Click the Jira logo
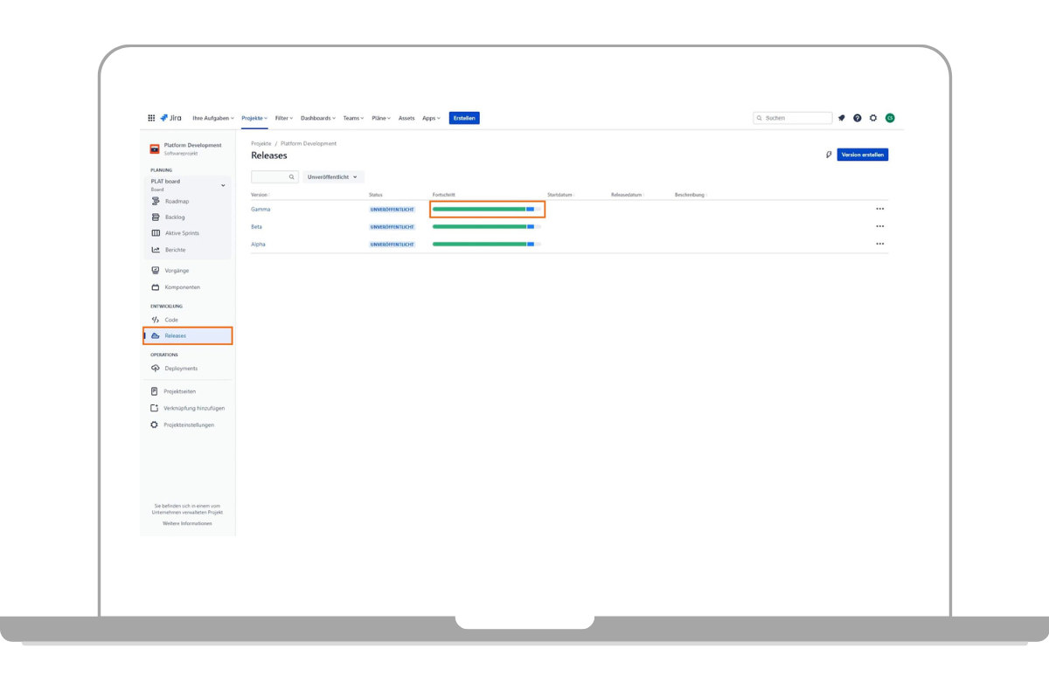This screenshot has height=690, width=1049. tap(170, 118)
